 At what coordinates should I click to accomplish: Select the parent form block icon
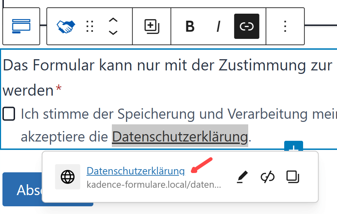pos(21,26)
